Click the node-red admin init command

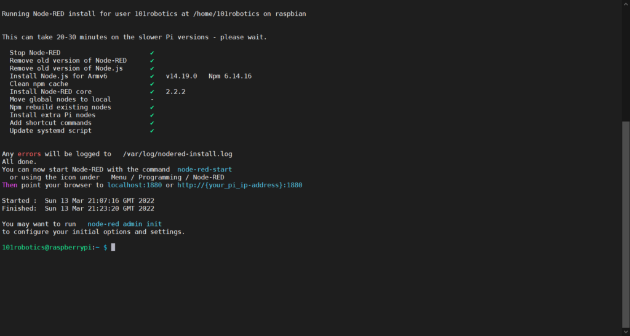124,224
